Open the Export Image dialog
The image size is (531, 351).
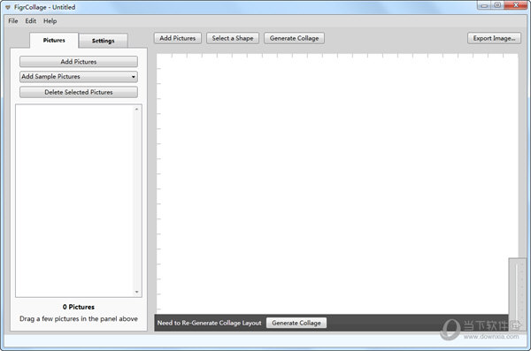(x=494, y=38)
